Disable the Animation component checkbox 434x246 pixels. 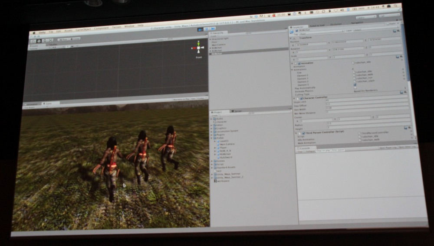click(x=300, y=63)
